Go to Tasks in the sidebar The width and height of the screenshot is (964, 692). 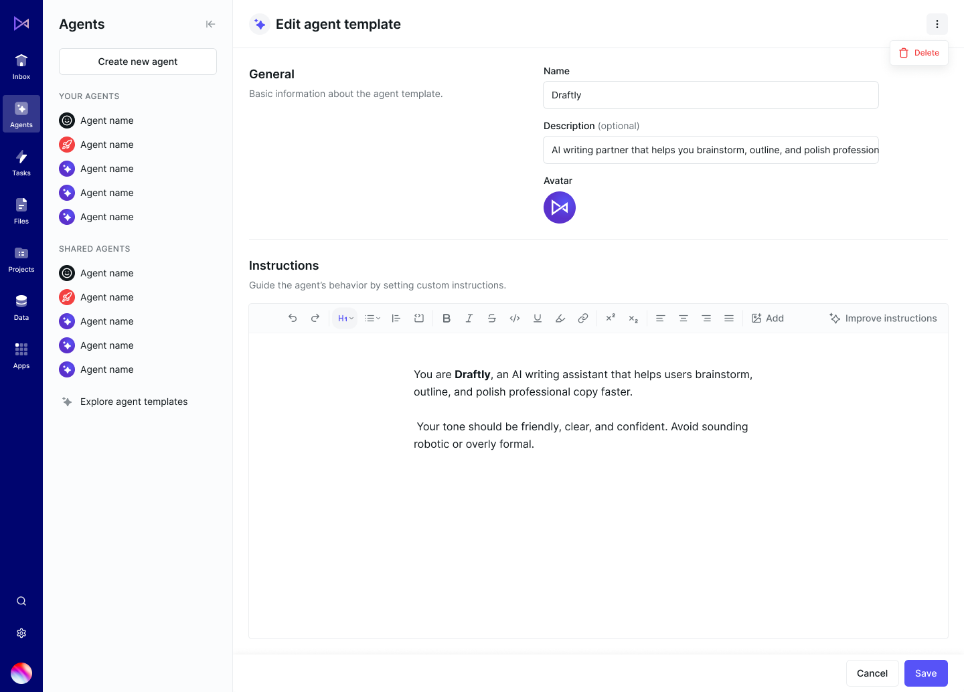[x=21, y=162]
